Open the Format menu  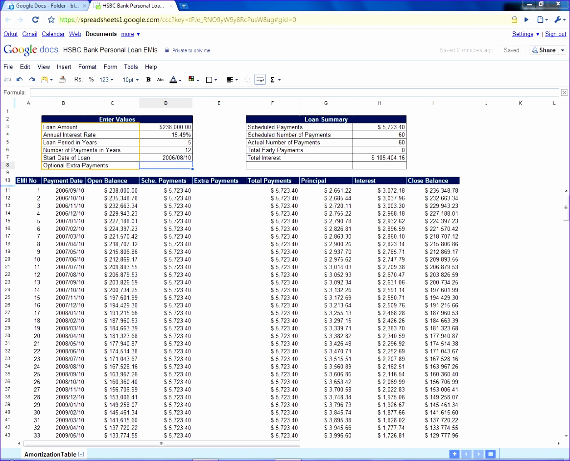(87, 67)
